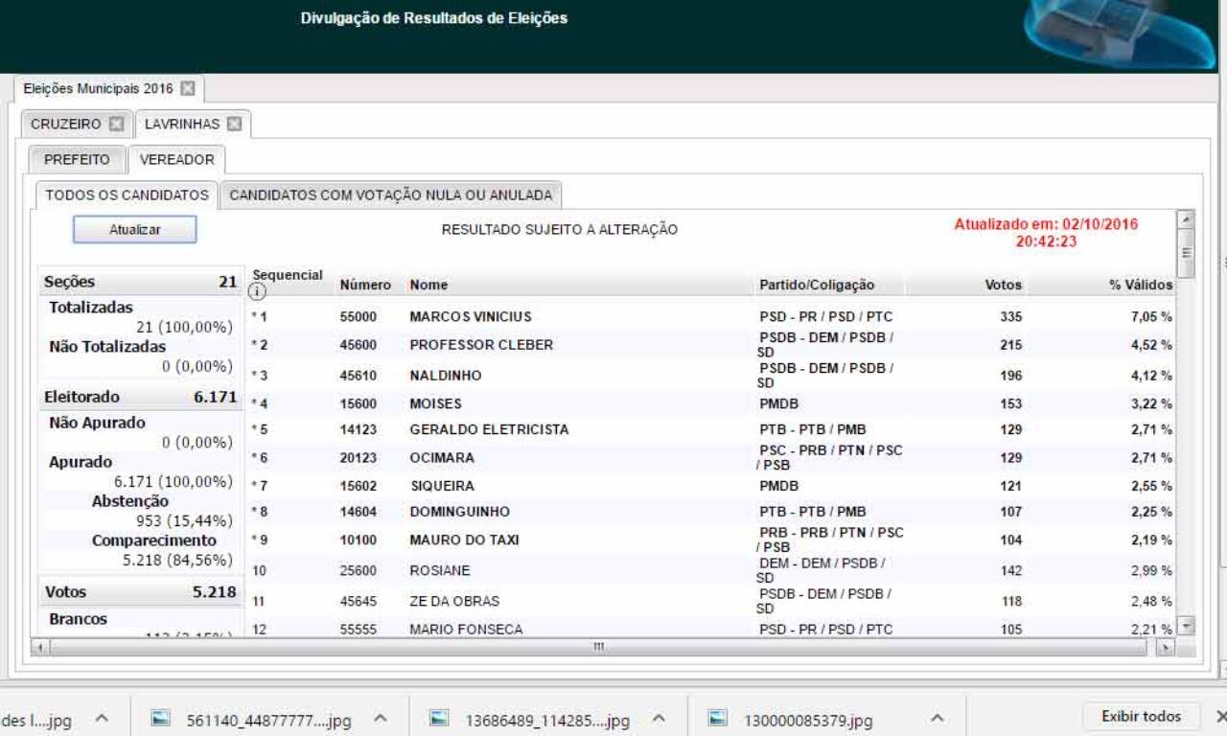Click the Eleitorado section header
The height and width of the screenshot is (736, 1227).
(140, 397)
